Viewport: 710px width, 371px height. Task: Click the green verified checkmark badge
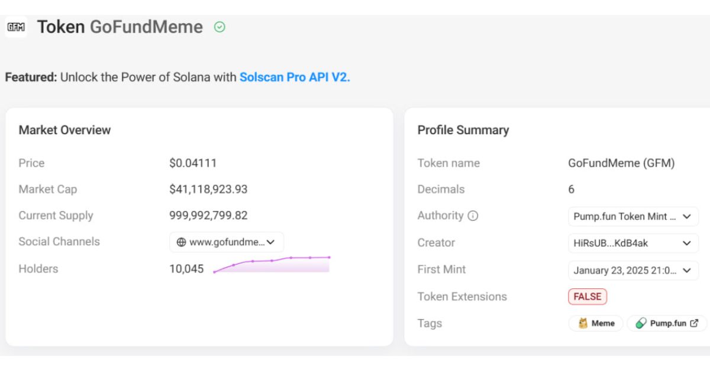point(220,27)
